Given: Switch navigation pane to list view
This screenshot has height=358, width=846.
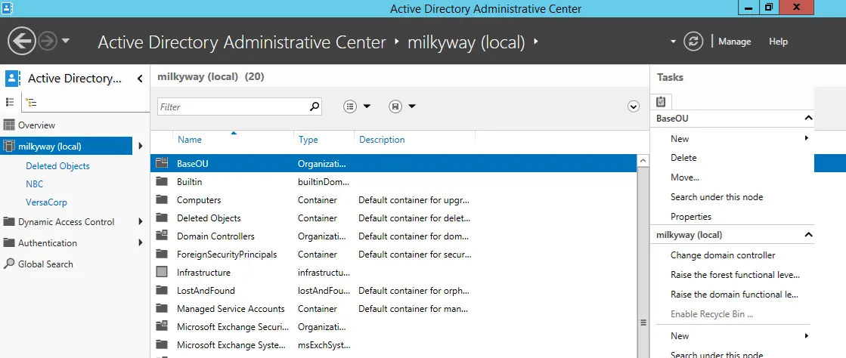Looking at the screenshot, I should coord(10,102).
